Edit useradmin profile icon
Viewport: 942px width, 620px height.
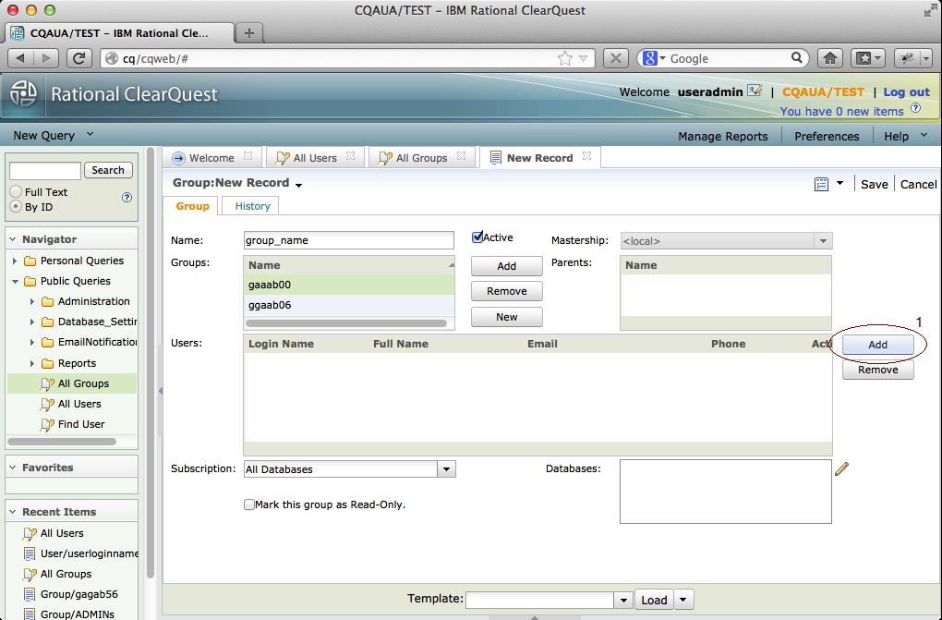point(755,91)
